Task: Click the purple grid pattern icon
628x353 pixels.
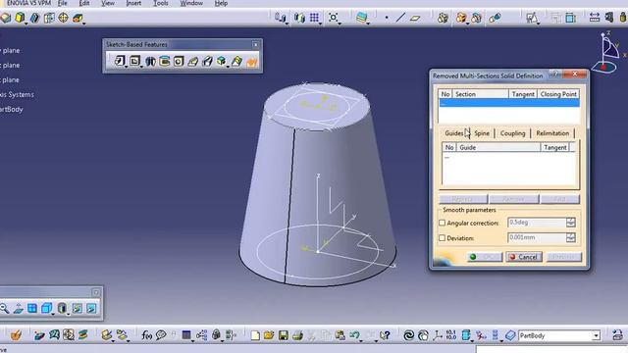Action: (314, 18)
